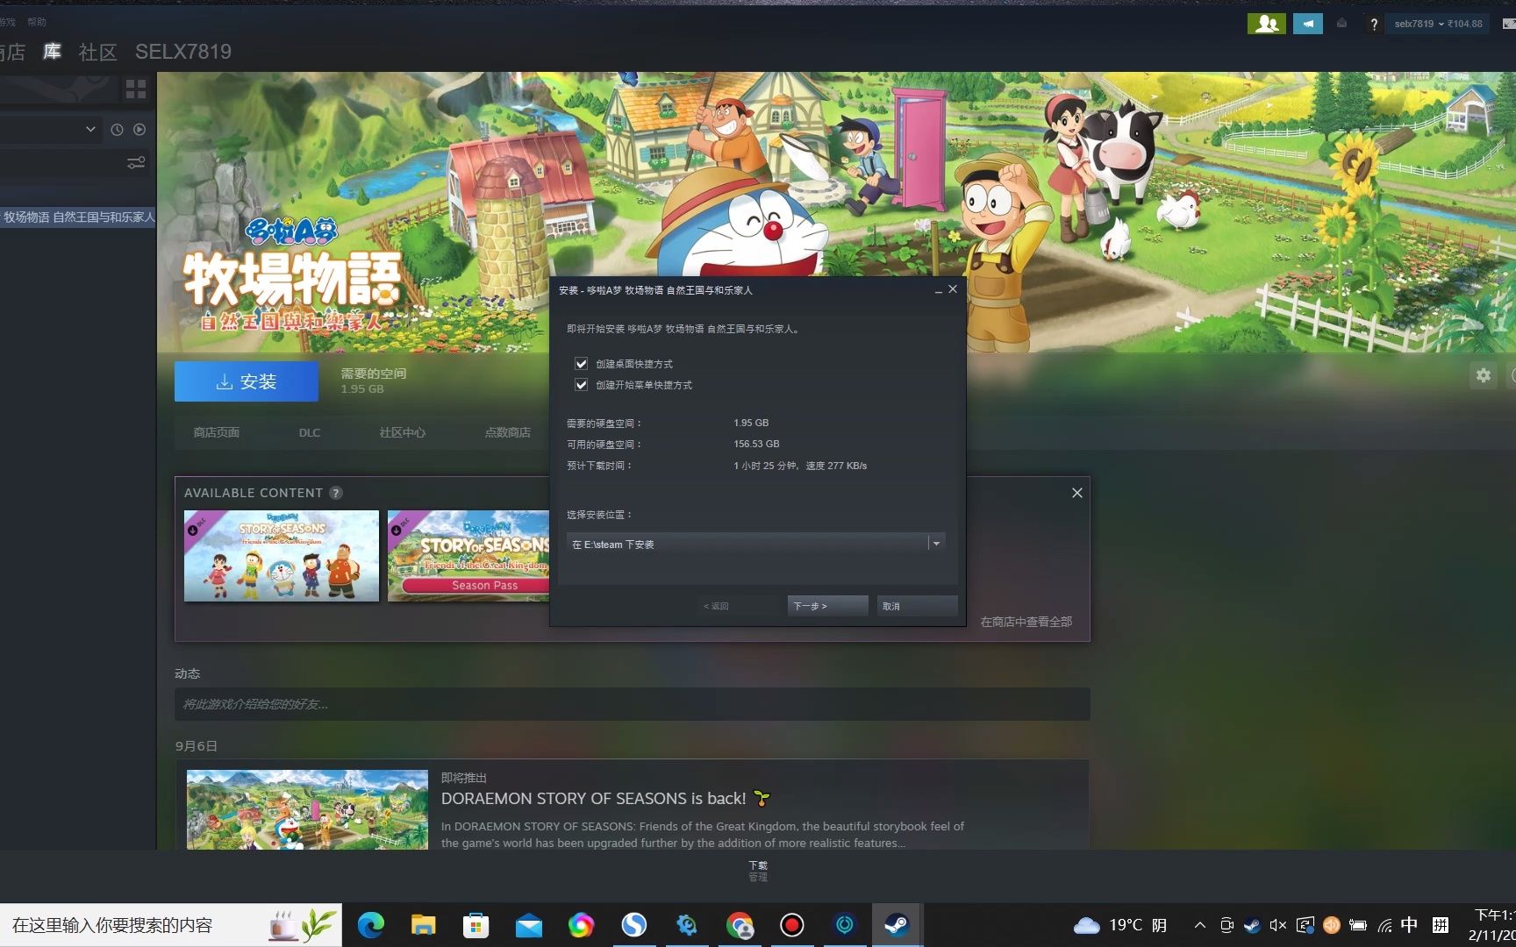Close the install dialog

(x=953, y=288)
